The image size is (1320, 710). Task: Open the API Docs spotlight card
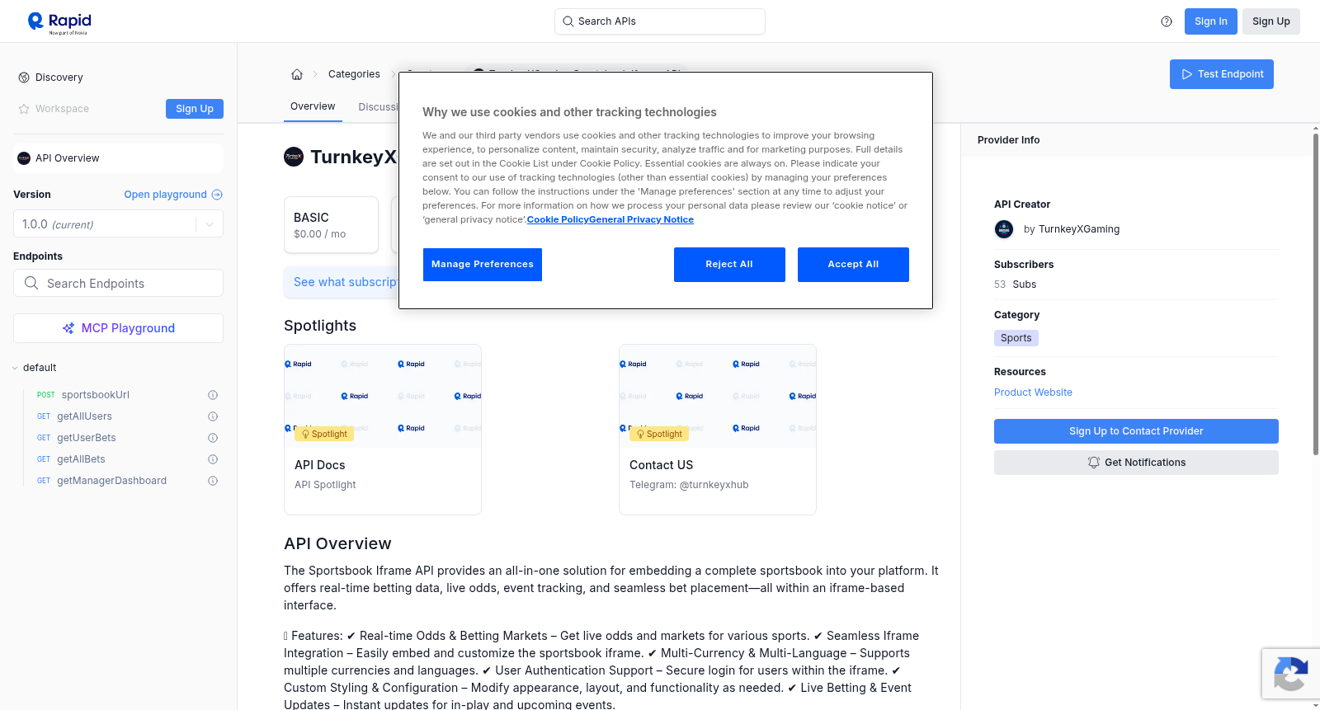click(383, 430)
